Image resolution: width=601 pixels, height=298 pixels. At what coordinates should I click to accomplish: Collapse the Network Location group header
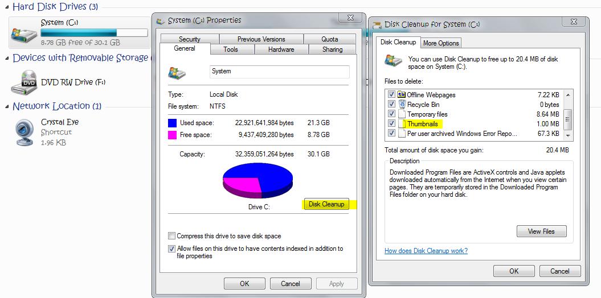point(7,107)
